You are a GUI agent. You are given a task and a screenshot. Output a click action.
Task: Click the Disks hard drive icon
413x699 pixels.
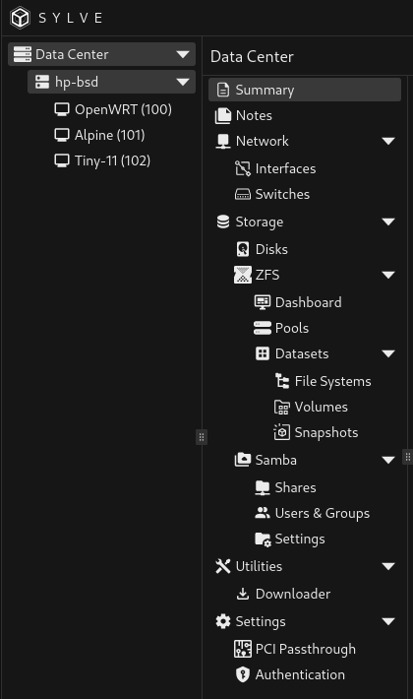click(243, 249)
